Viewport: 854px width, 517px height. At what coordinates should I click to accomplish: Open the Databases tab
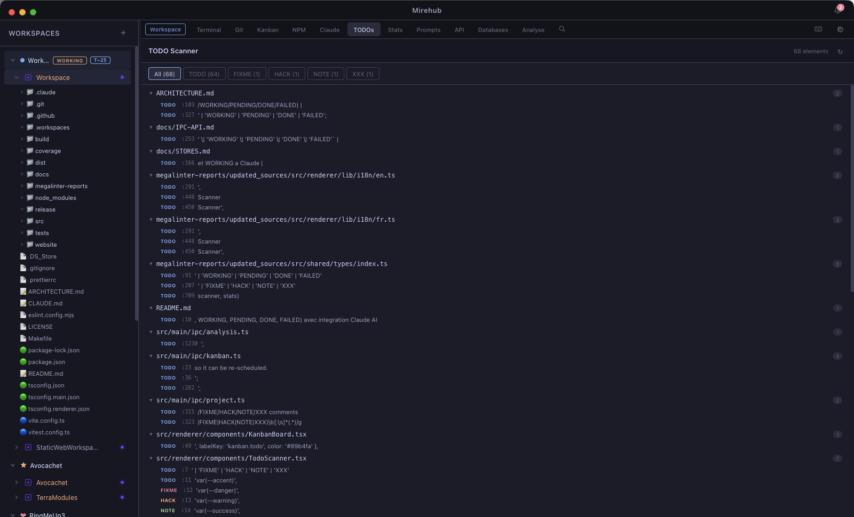tap(493, 30)
